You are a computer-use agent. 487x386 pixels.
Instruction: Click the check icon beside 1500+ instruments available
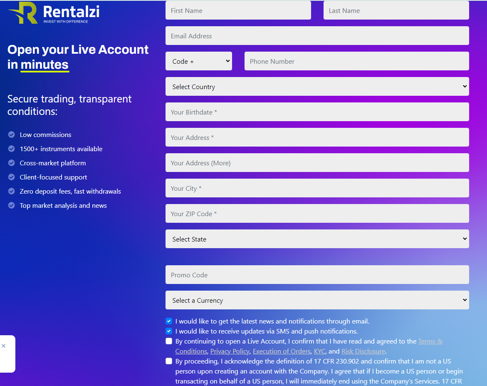click(x=12, y=149)
